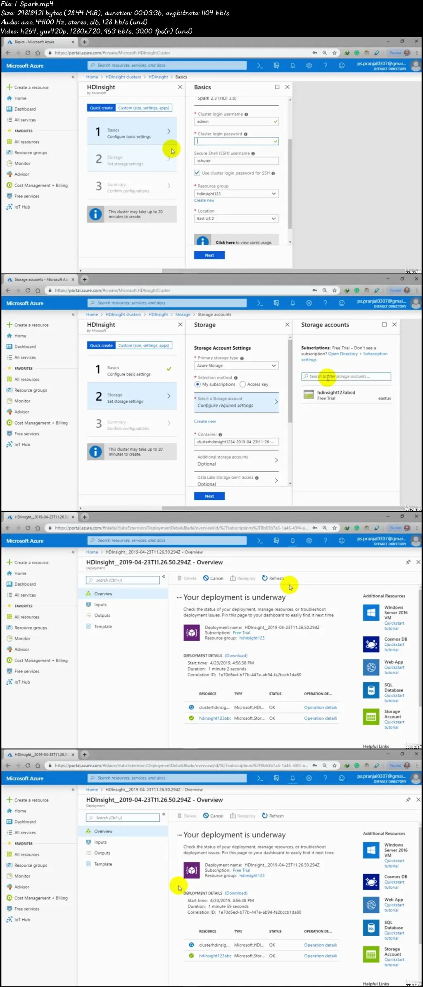Select the Access key radio option
The image size is (423, 987).
tap(242, 385)
